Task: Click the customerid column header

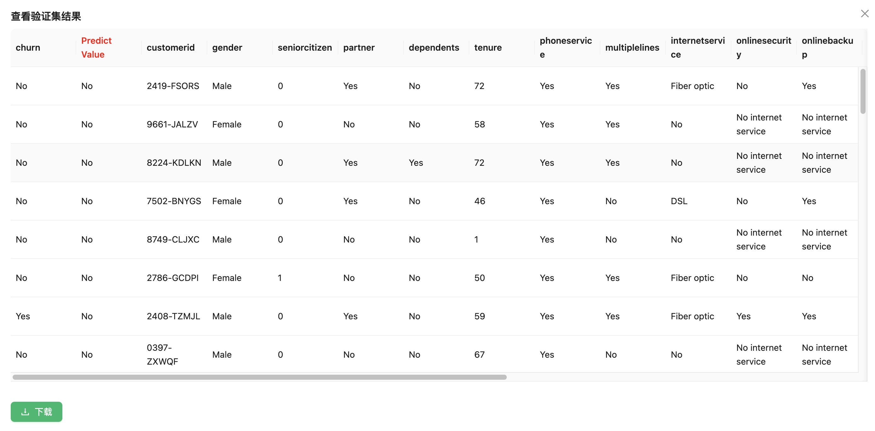Action: pyautogui.click(x=170, y=48)
